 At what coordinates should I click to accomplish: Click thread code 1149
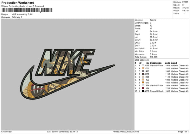coord(168,77)
